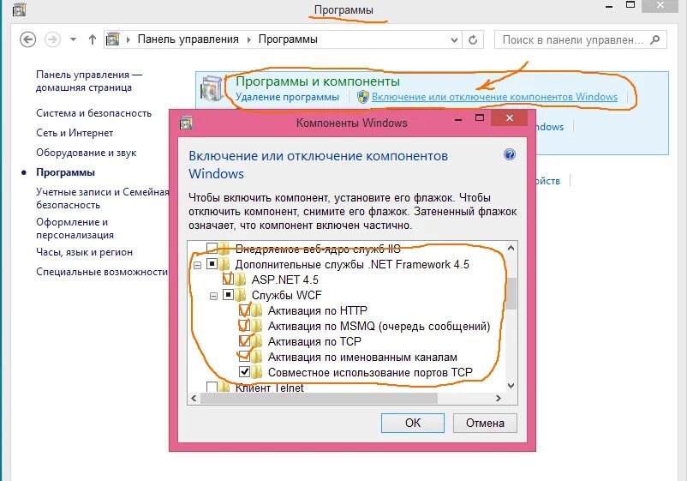Viewport: 687px width, 481px height.
Task: Enable 'Активация по HTTP' checkbox
Action: click(x=244, y=310)
